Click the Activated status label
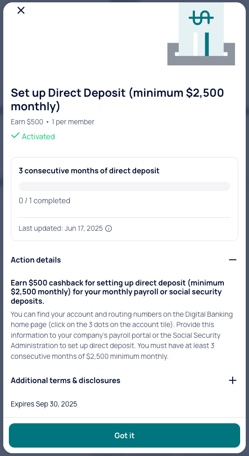The image size is (249, 456). click(38, 136)
